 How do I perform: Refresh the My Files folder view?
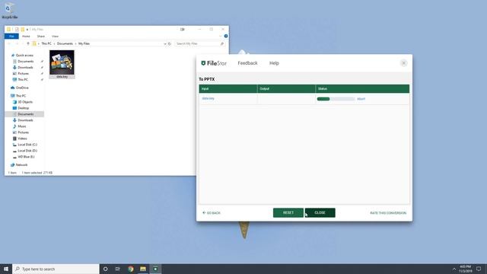(x=170, y=44)
